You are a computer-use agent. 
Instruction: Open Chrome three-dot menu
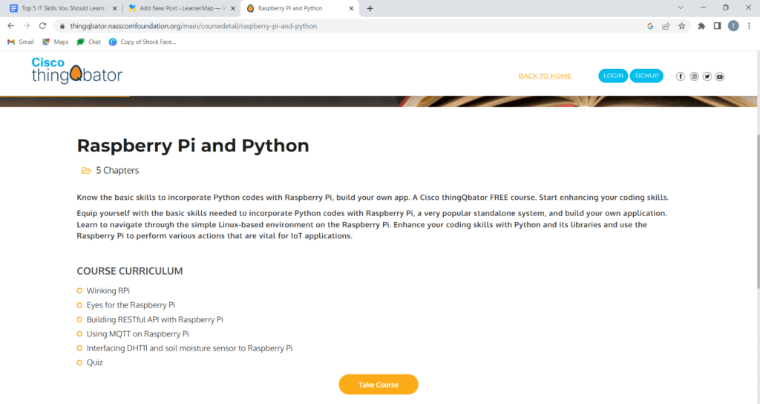click(749, 26)
